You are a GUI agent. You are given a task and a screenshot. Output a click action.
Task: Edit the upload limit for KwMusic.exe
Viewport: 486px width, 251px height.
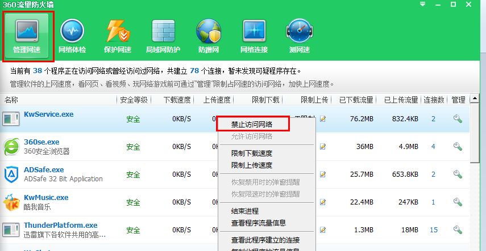tap(323, 202)
